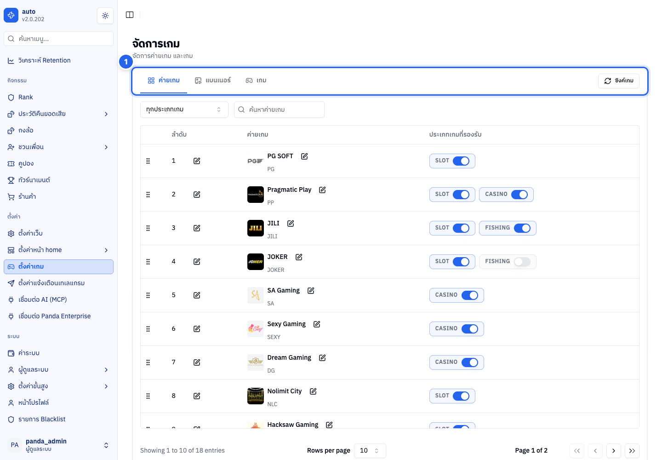The image size is (662, 460).
Task: Expand ประวัติคืนยอดเสีย submenu
Action: click(x=106, y=114)
